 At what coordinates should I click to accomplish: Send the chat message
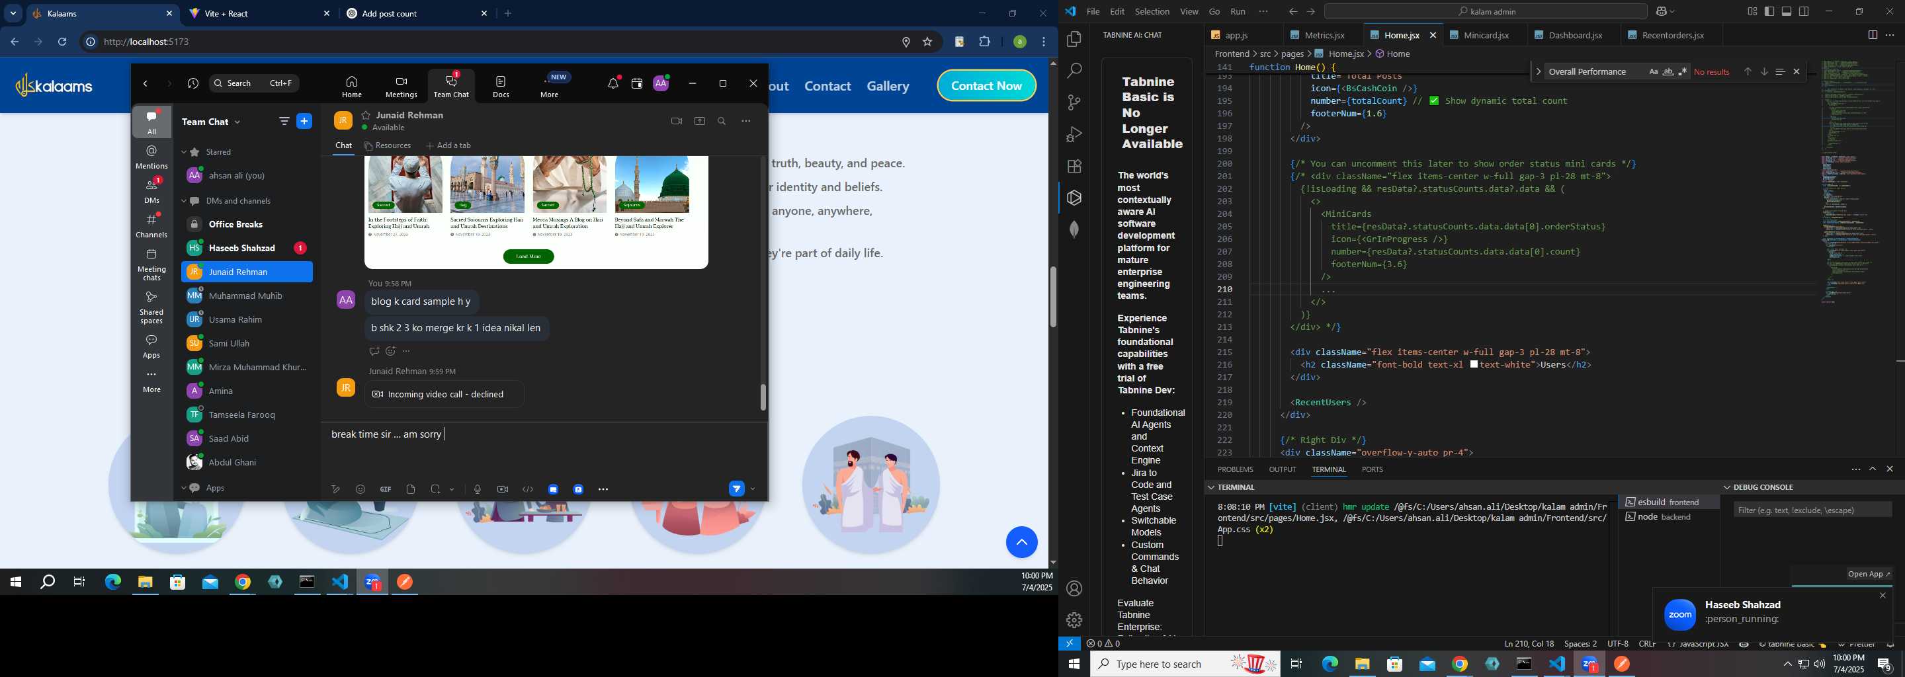[737, 489]
